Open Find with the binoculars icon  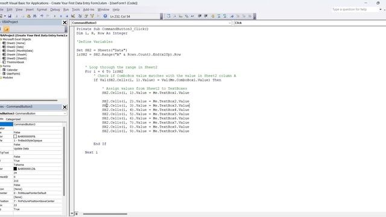point(35,16)
